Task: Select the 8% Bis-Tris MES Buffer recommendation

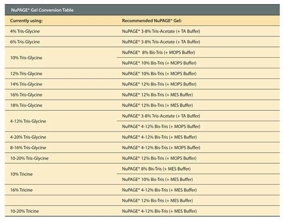Action: pos(157,169)
